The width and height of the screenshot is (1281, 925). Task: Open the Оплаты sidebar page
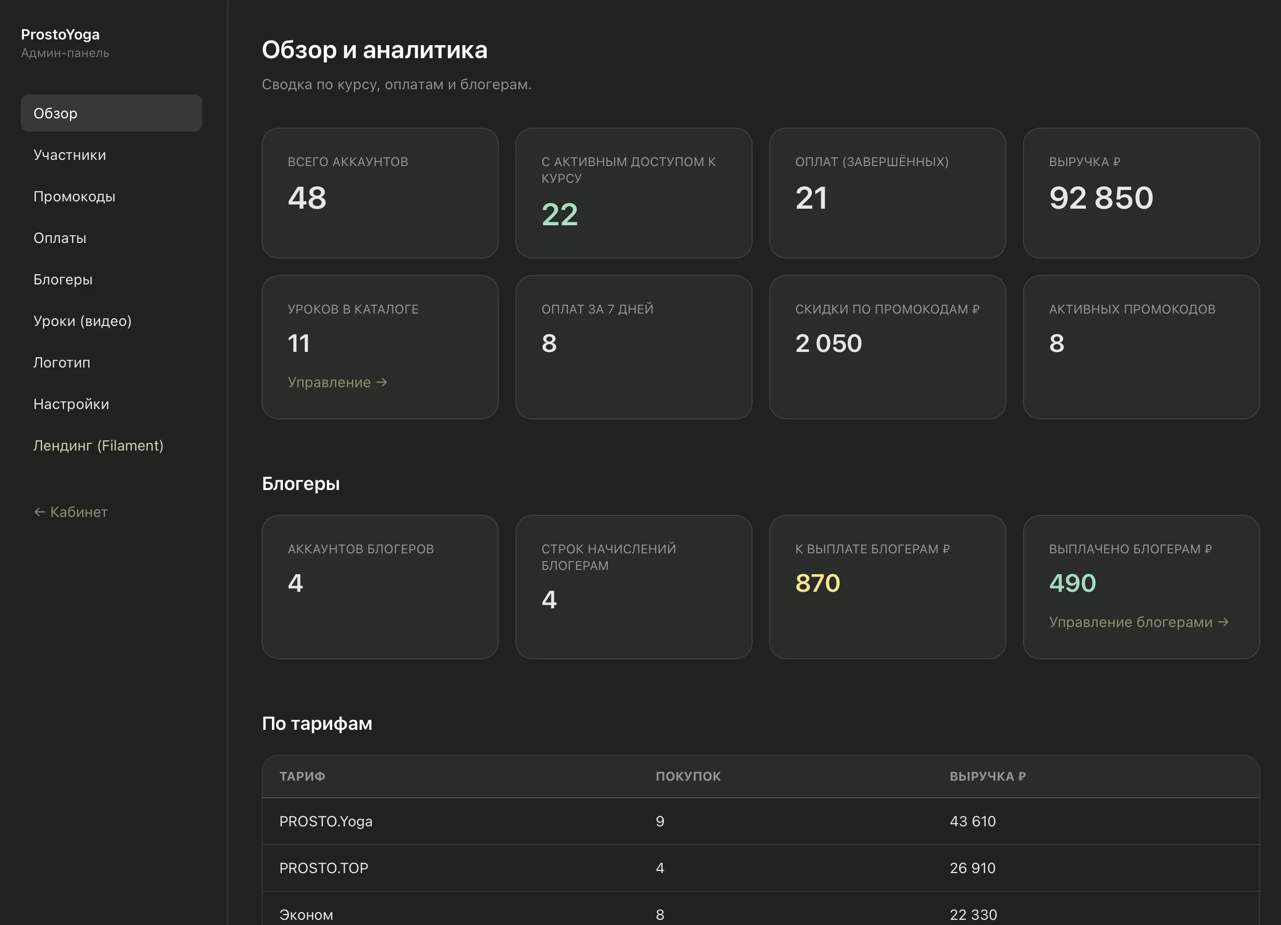click(111, 238)
